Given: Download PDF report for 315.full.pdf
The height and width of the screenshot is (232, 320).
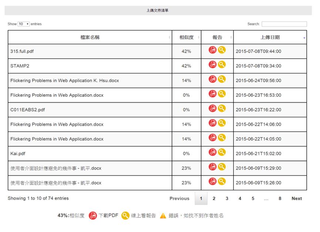Looking at the screenshot, I should (x=212, y=50).
